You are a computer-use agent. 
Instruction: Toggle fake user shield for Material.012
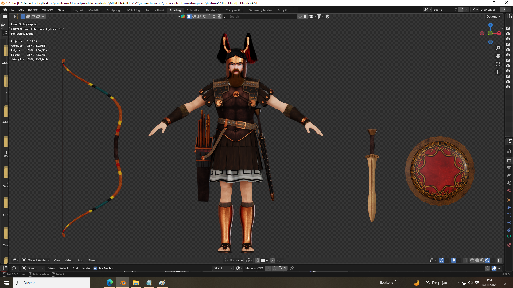(274, 268)
